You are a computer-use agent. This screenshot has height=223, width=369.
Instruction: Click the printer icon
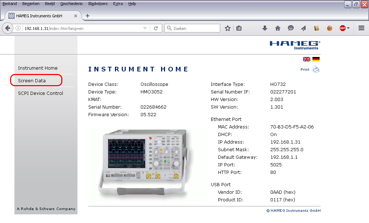(316, 69)
